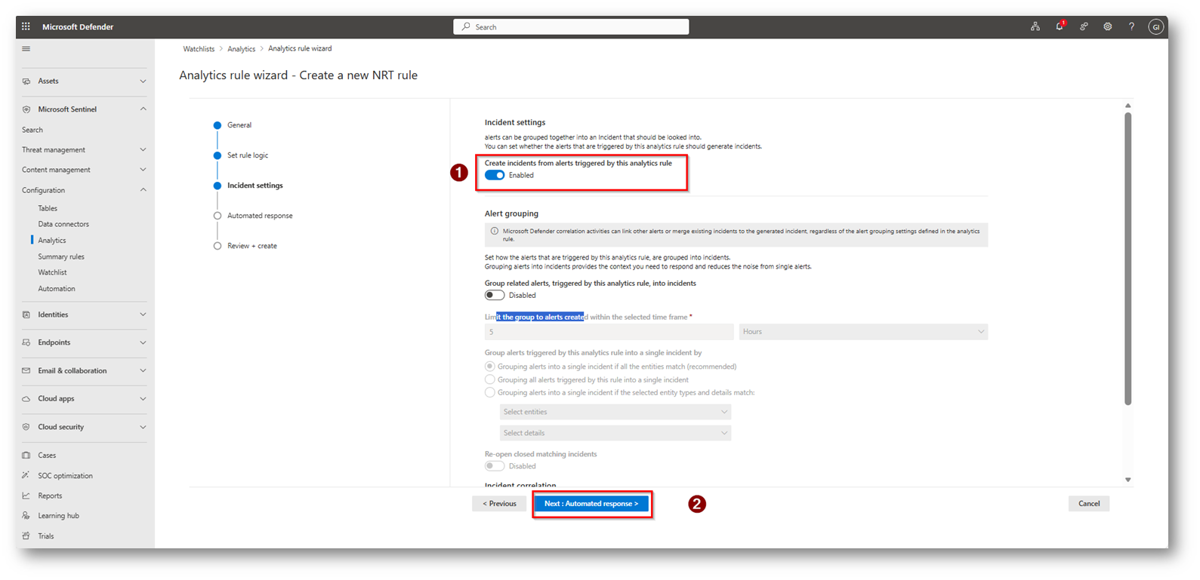Click the Analytics rule wizard breadcrumb
Viewport: 1200px width, 580px height.
click(300, 49)
